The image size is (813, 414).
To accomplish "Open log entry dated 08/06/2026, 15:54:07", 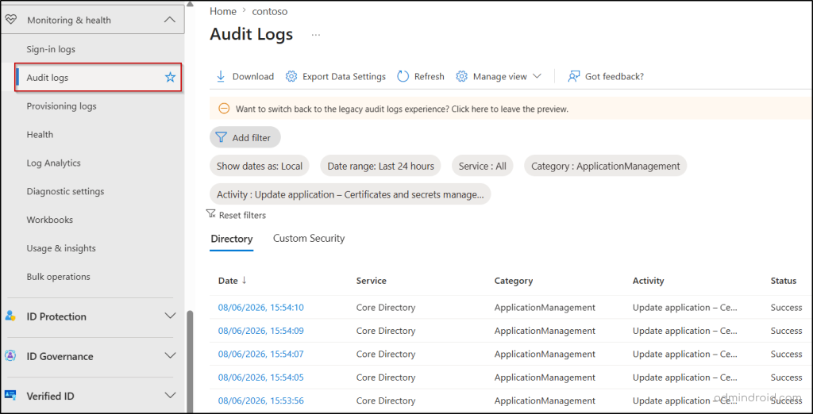I will tap(260, 354).
